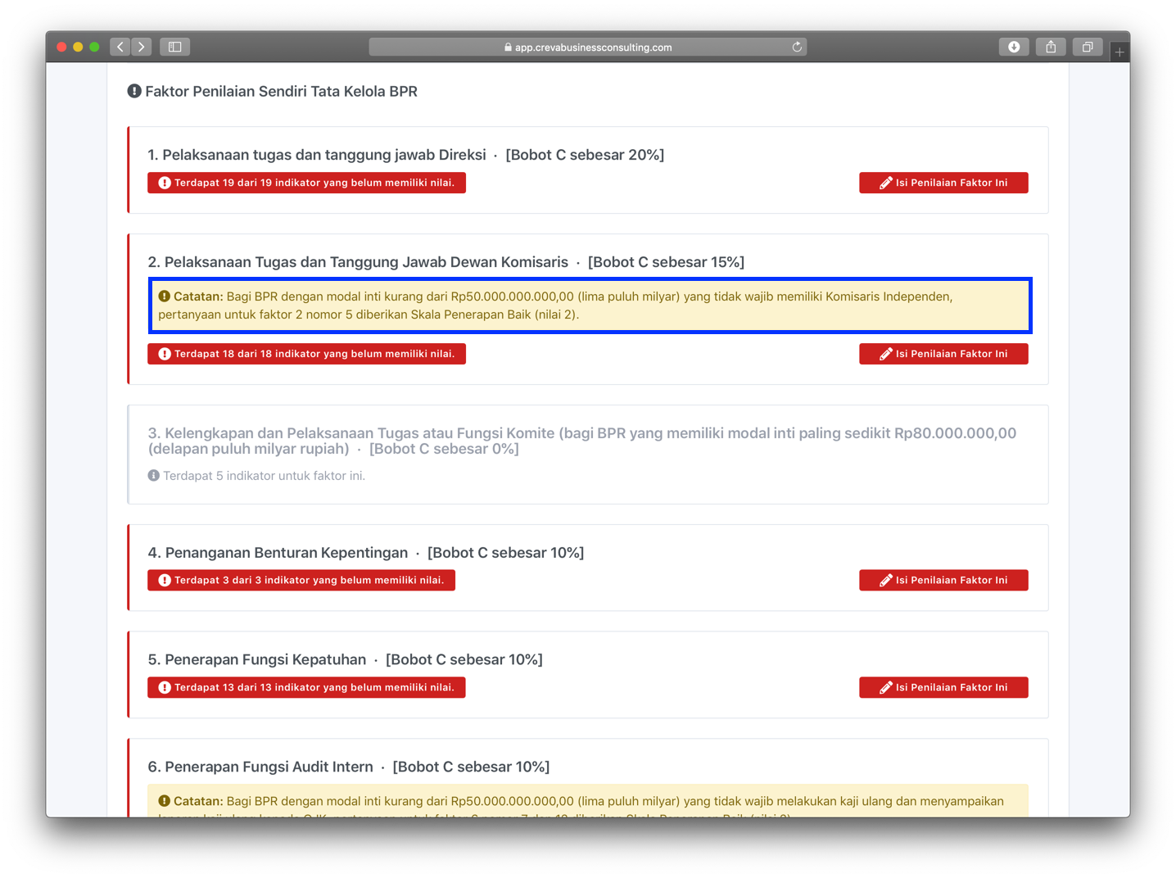
Task: Click the 18 dari 18 indikator warning badge
Action: [306, 354]
